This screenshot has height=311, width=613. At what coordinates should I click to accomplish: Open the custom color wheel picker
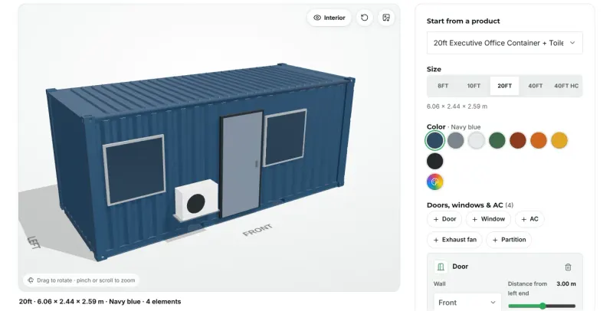coord(434,182)
